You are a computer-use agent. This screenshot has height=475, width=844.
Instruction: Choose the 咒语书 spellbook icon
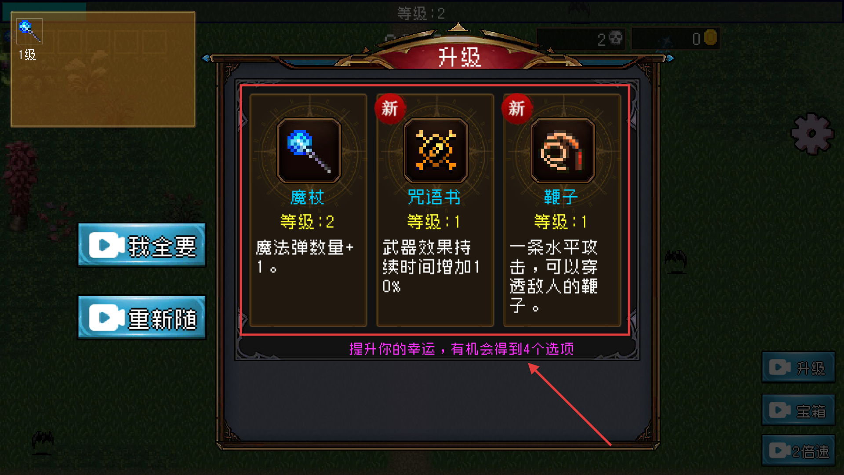tap(436, 150)
